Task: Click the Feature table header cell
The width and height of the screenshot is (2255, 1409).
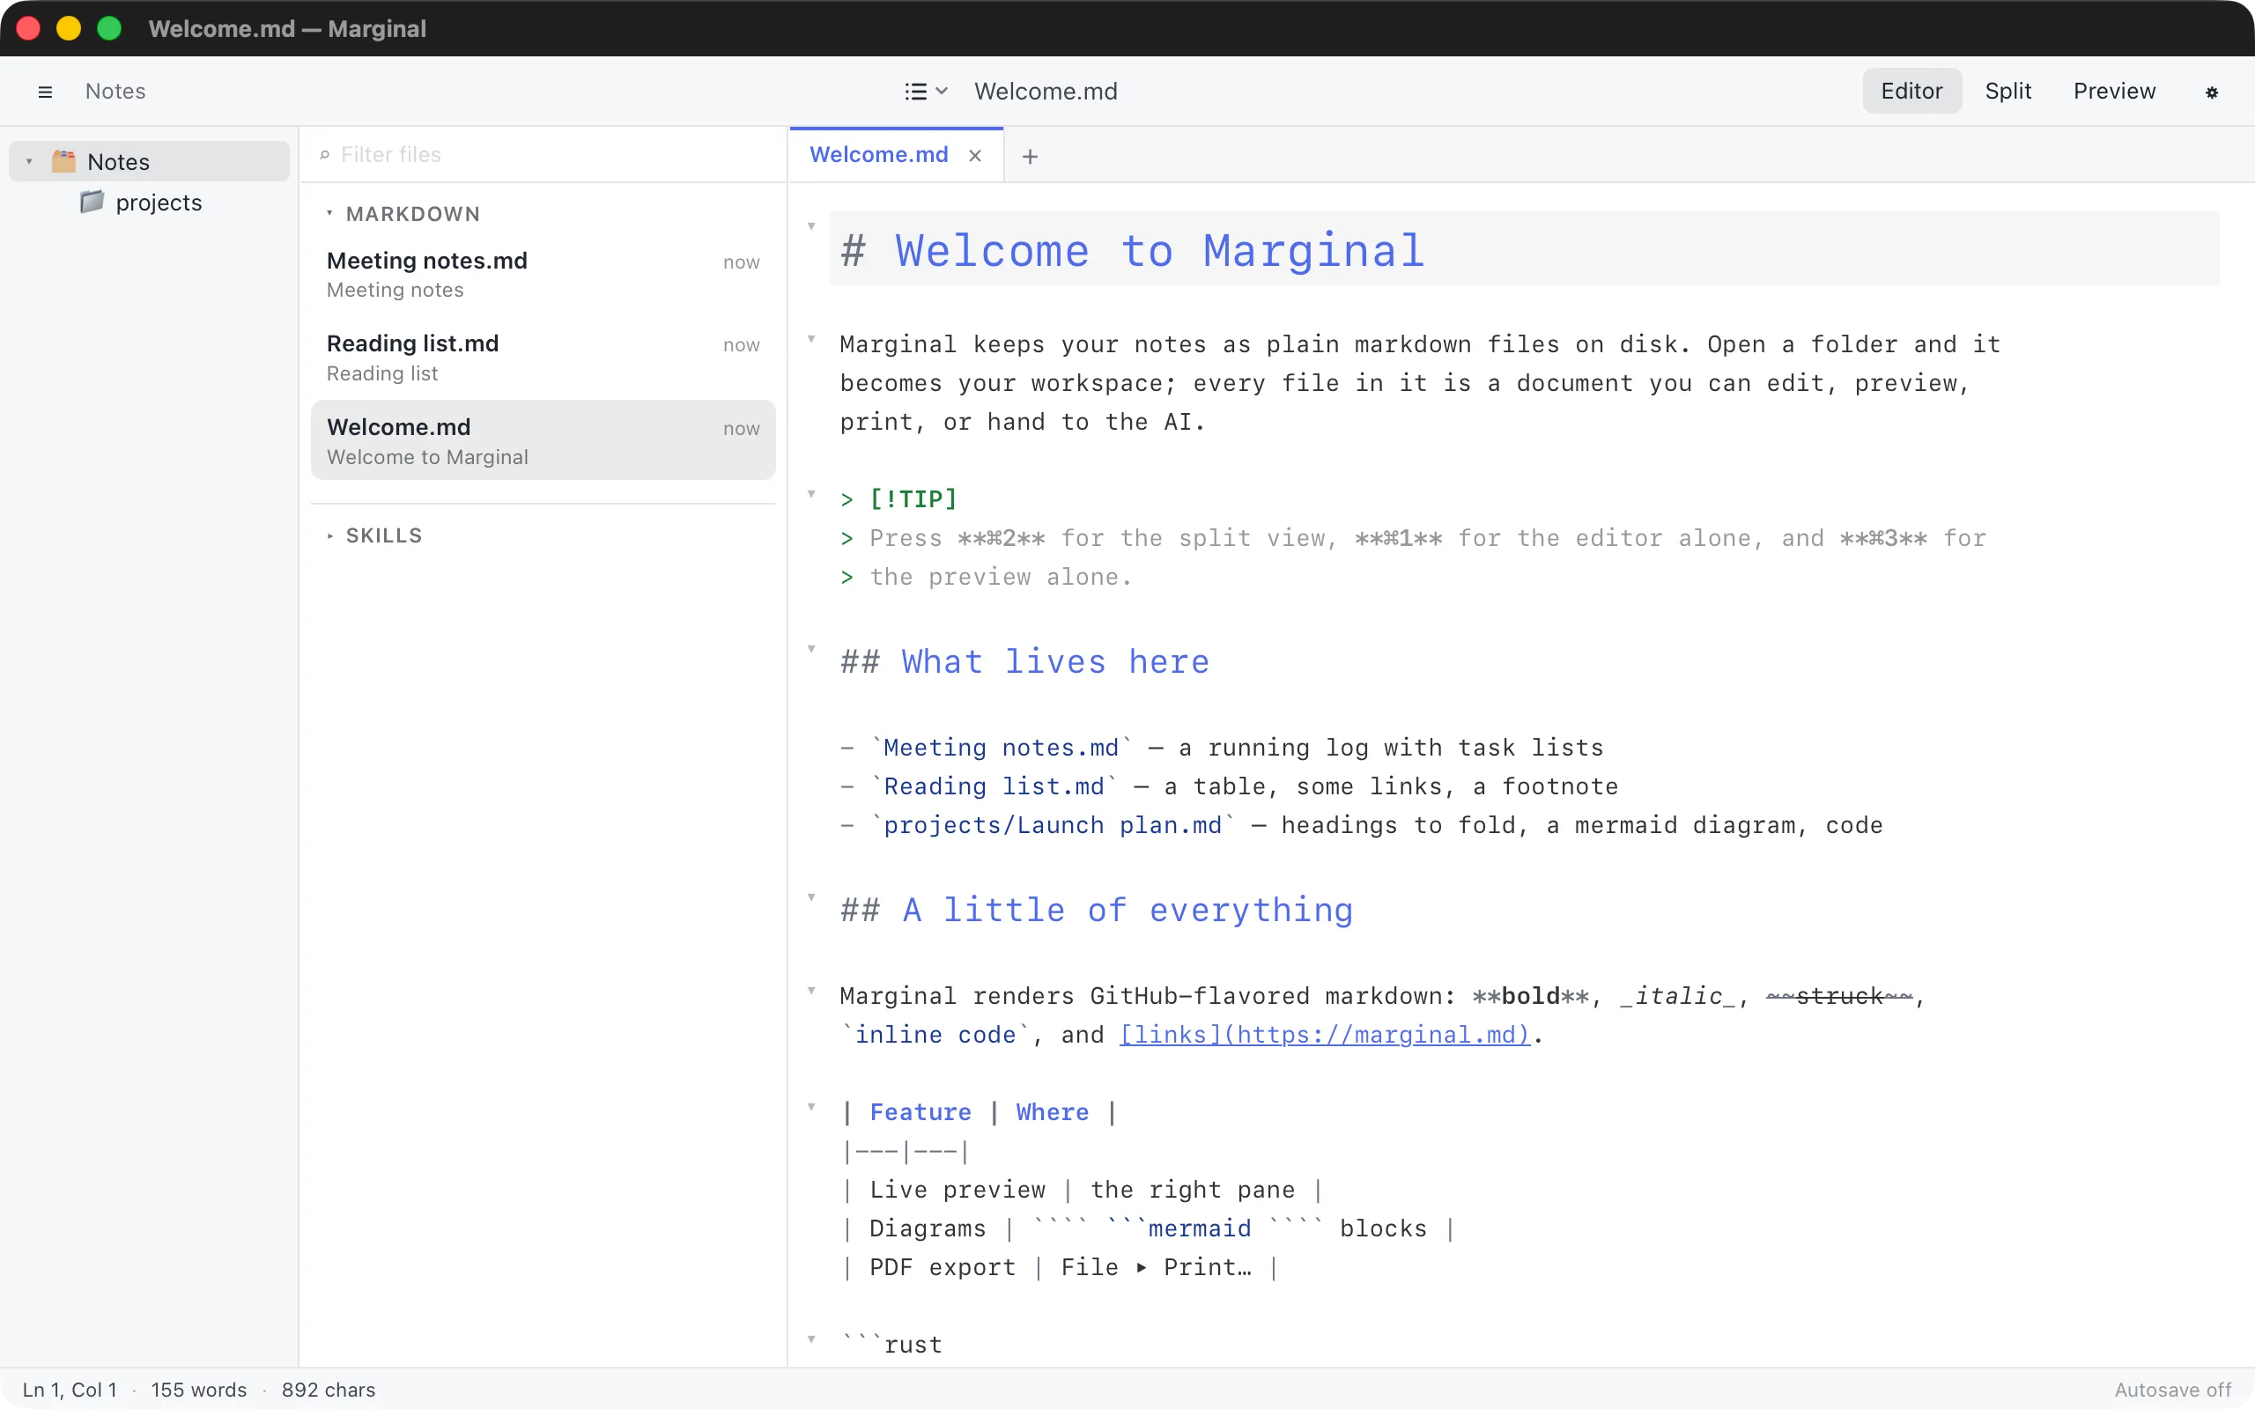Action: click(x=920, y=1111)
